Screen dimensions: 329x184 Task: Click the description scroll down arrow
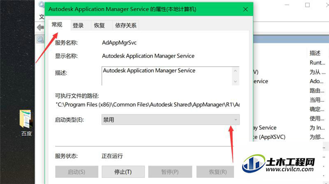pos(235,82)
